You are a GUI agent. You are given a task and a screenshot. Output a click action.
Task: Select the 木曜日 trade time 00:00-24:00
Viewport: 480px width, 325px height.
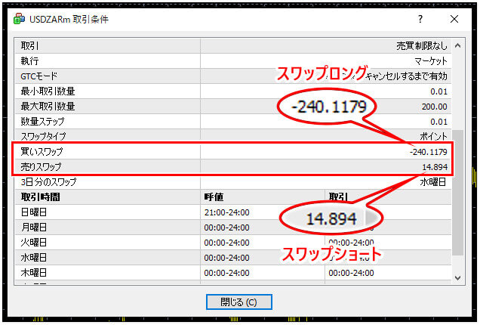click(351, 273)
